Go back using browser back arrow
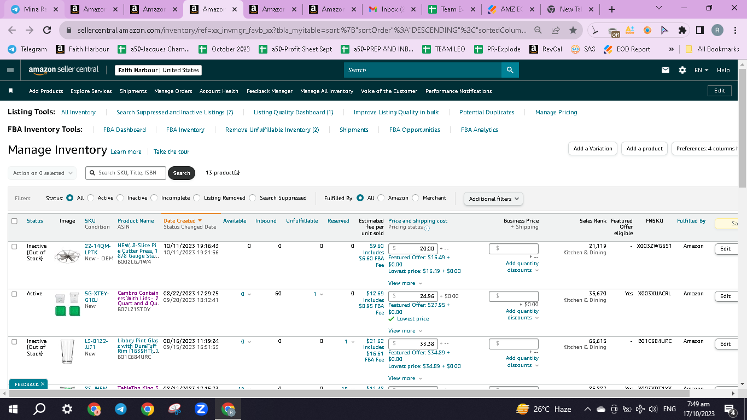This screenshot has width=747, height=420. click(x=12, y=30)
